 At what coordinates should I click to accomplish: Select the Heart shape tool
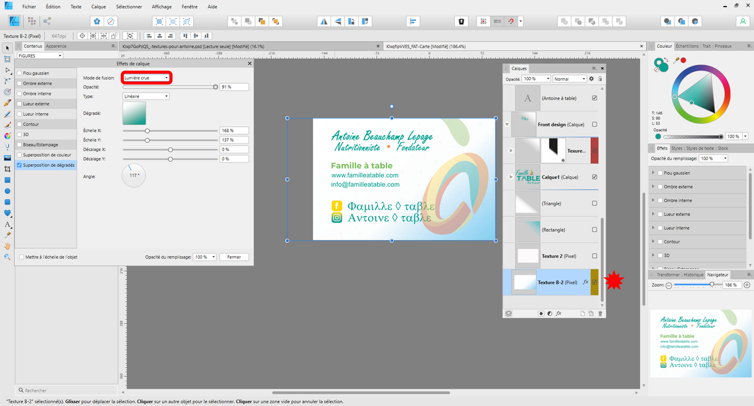pos(8,213)
